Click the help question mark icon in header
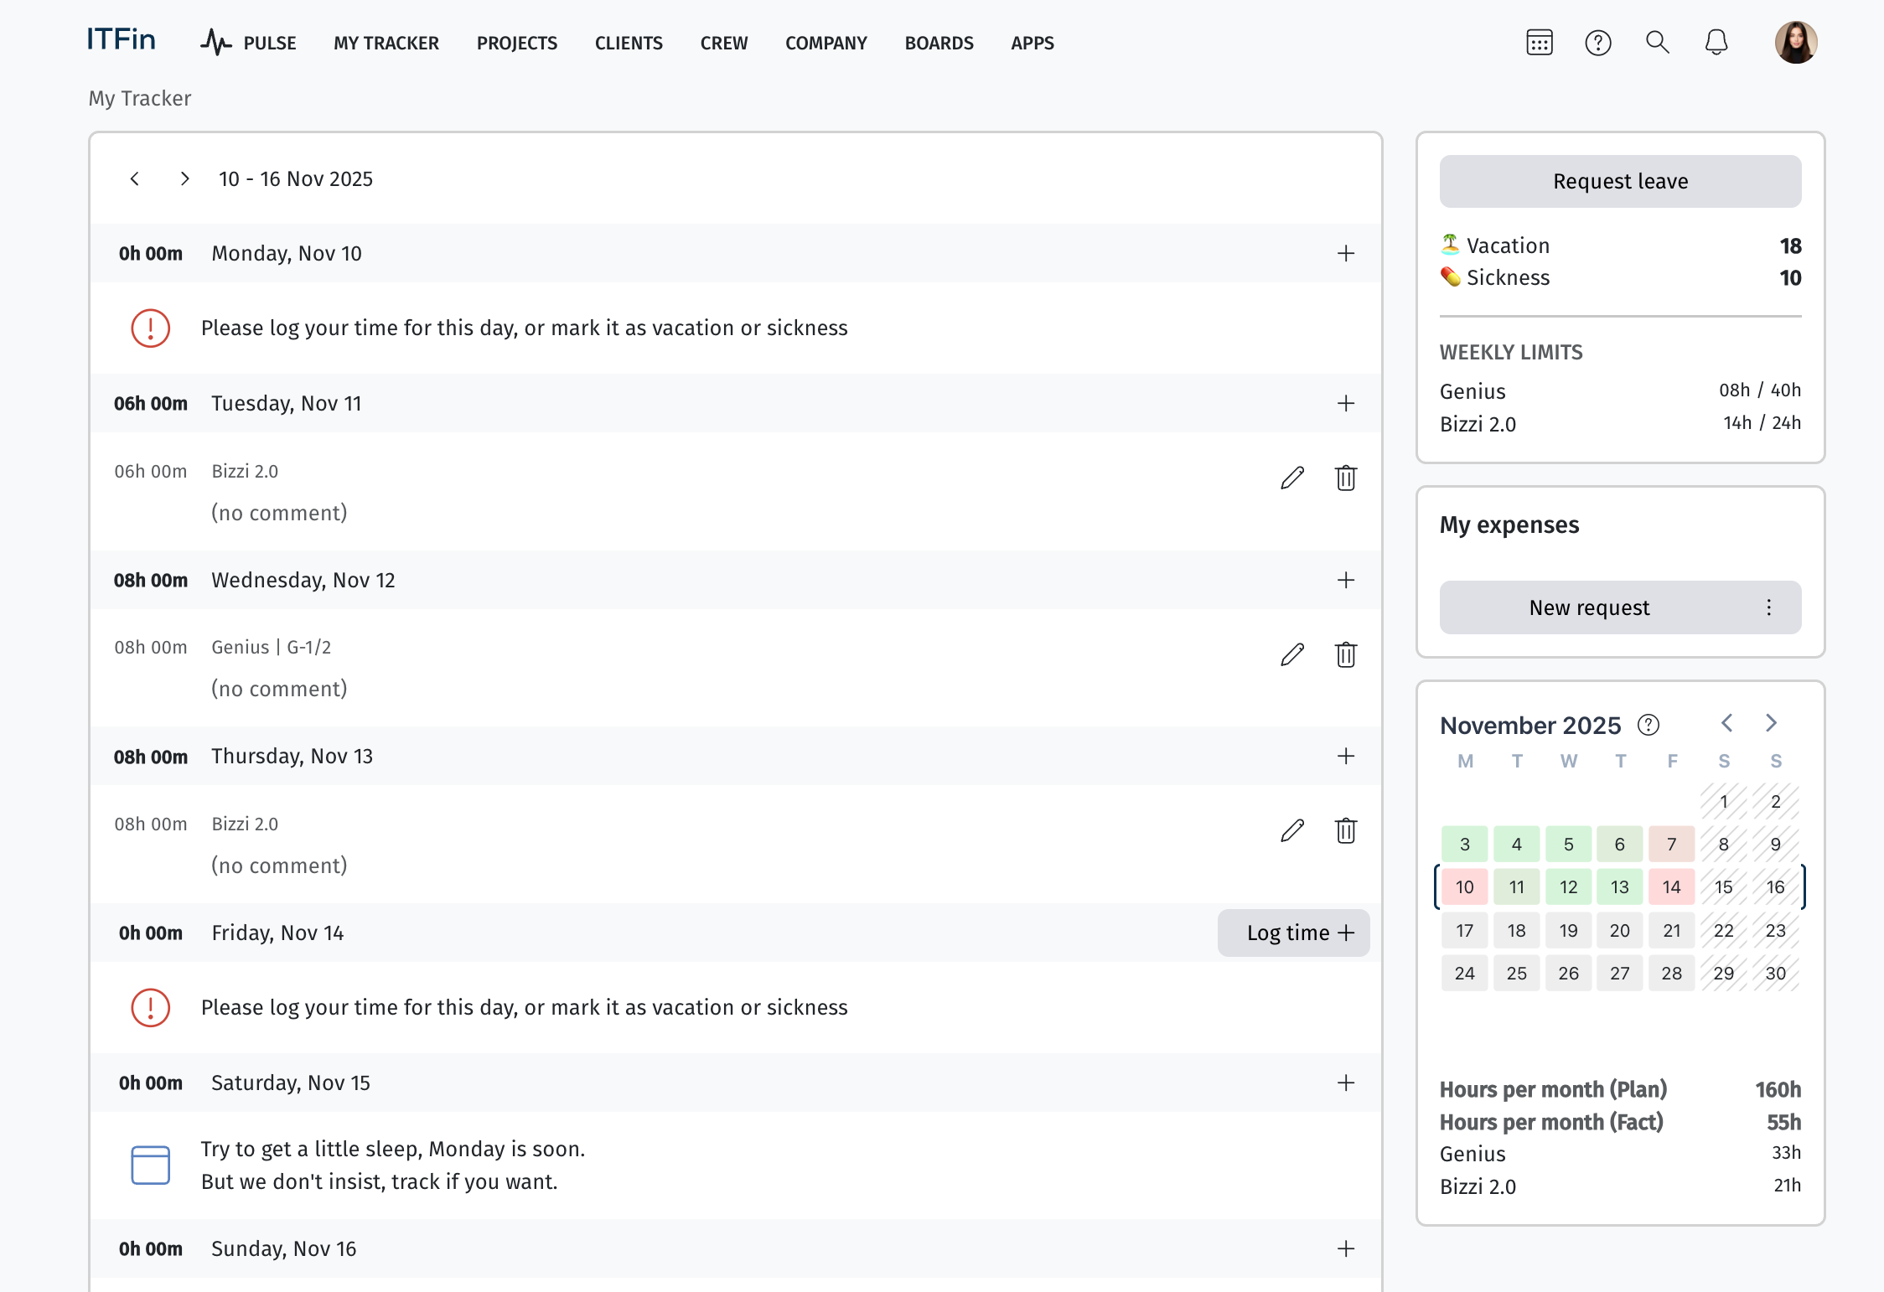 coord(1597,43)
